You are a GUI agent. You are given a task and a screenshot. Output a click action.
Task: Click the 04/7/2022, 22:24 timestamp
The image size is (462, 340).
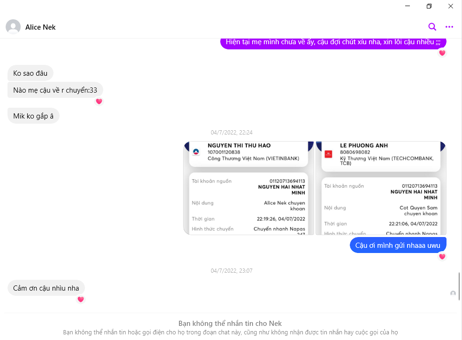point(231,133)
